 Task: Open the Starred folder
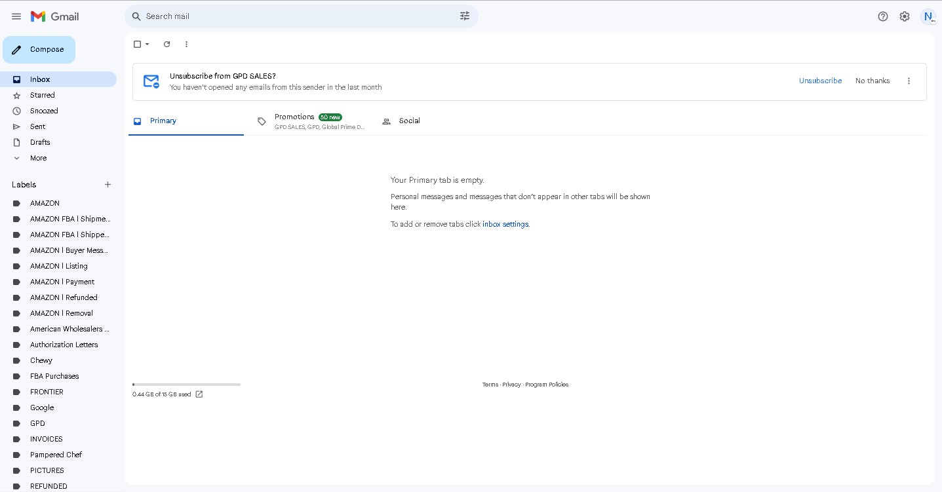(x=58, y=95)
